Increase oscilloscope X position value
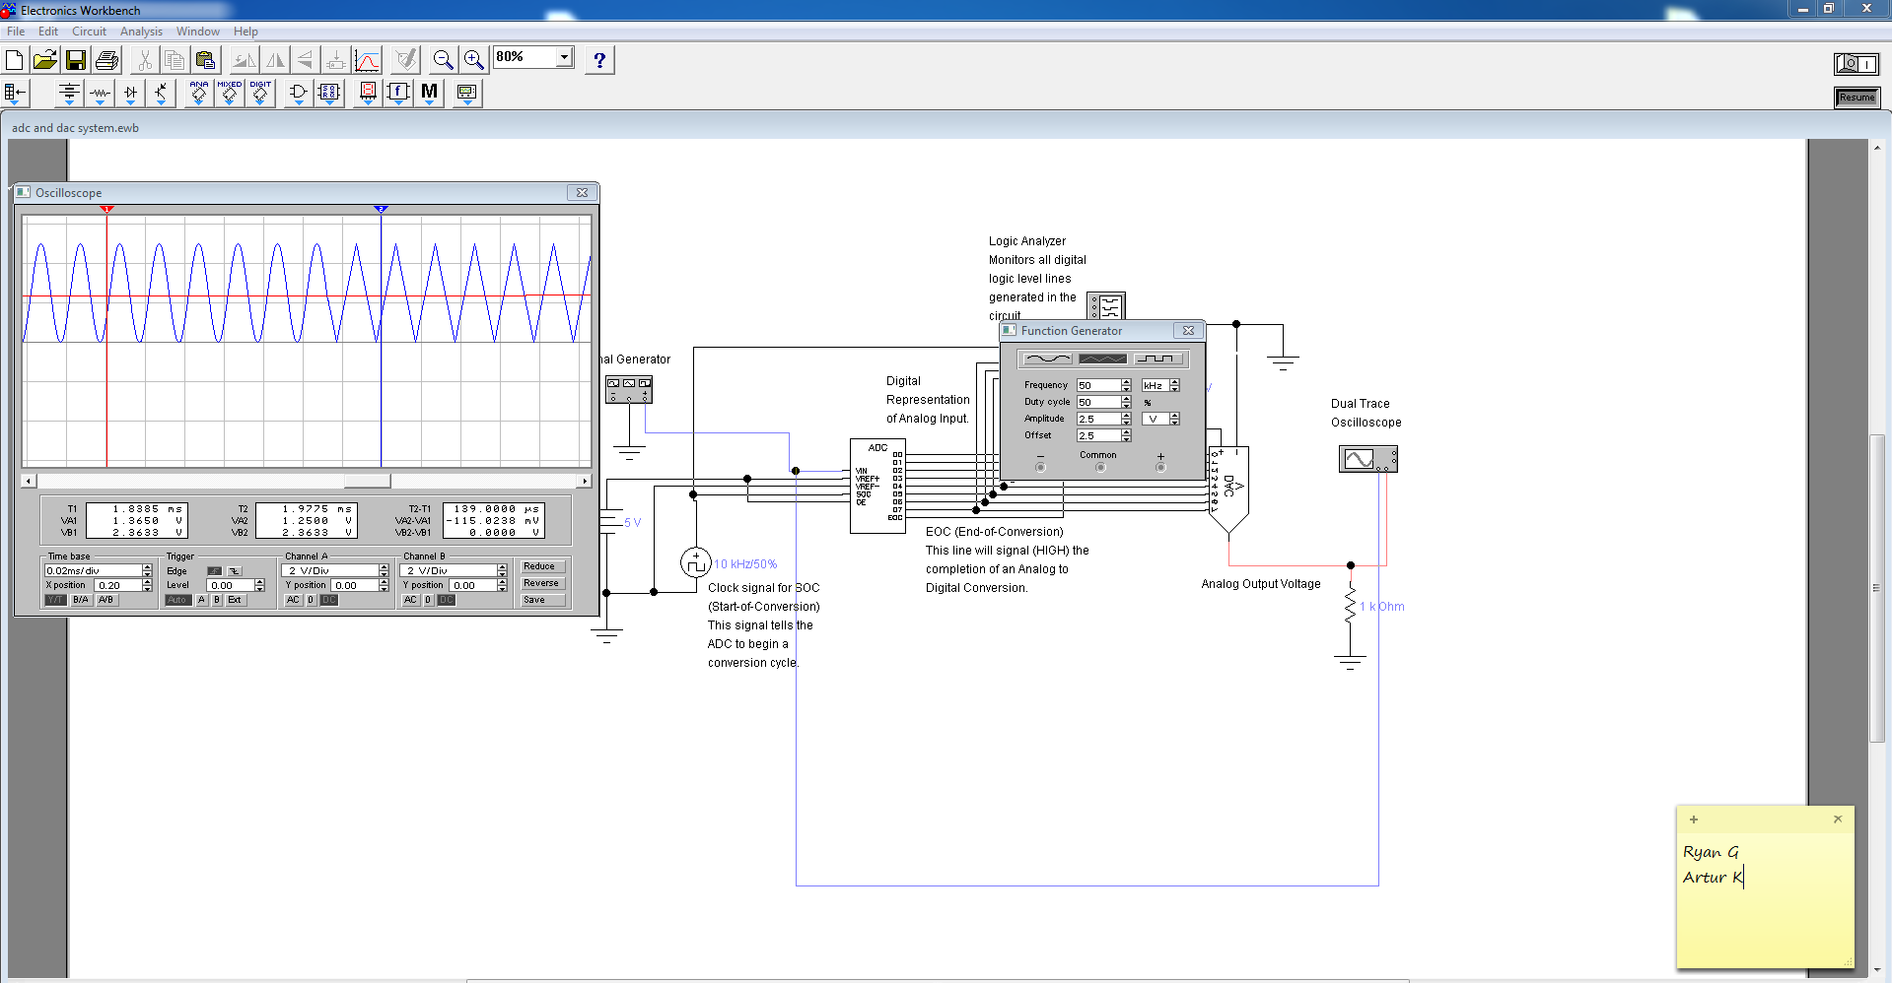The height and width of the screenshot is (983, 1892). pos(147,582)
